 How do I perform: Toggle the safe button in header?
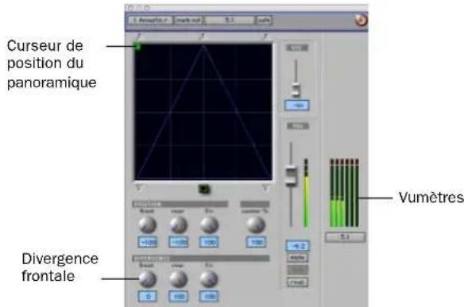coord(264,20)
